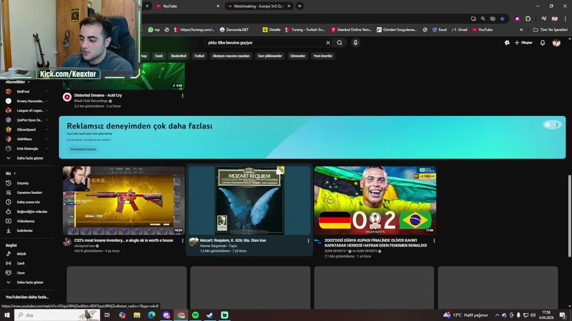Open Microsoft Edge from the taskbar
This screenshot has height=321, width=572.
point(151,315)
